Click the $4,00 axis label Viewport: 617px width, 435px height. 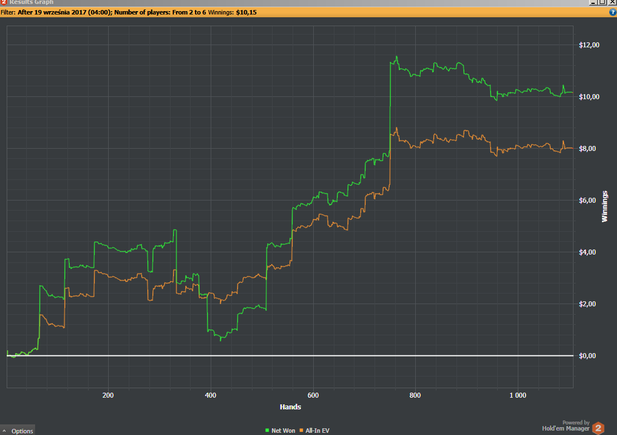tap(587, 252)
